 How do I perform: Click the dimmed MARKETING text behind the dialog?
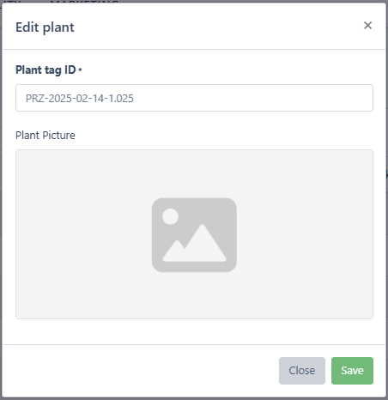pos(84,2)
